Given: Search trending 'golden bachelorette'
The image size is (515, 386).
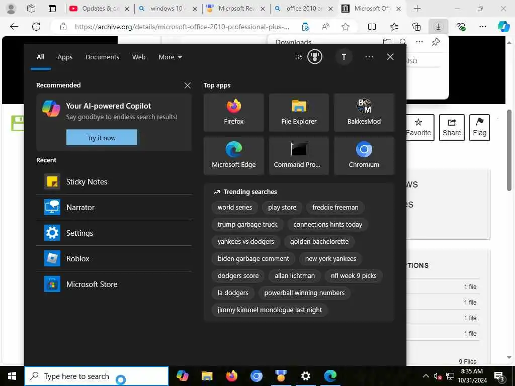Looking at the screenshot, I should point(319,242).
